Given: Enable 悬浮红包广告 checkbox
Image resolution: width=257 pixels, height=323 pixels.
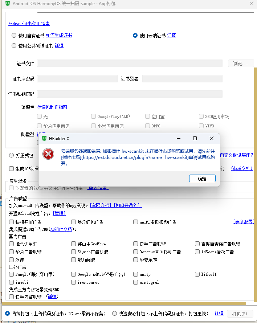Looking at the screenshot, I should [73, 222].
